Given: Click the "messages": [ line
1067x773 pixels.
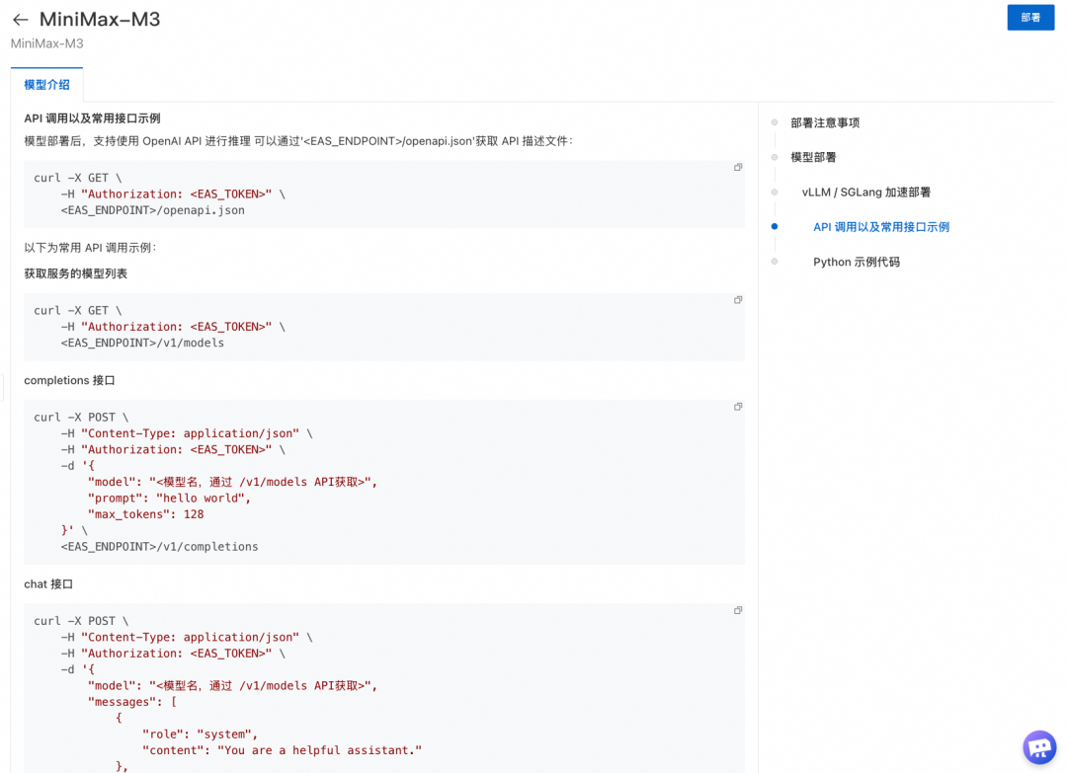Looking at the screenshot, I should point(132,702).
